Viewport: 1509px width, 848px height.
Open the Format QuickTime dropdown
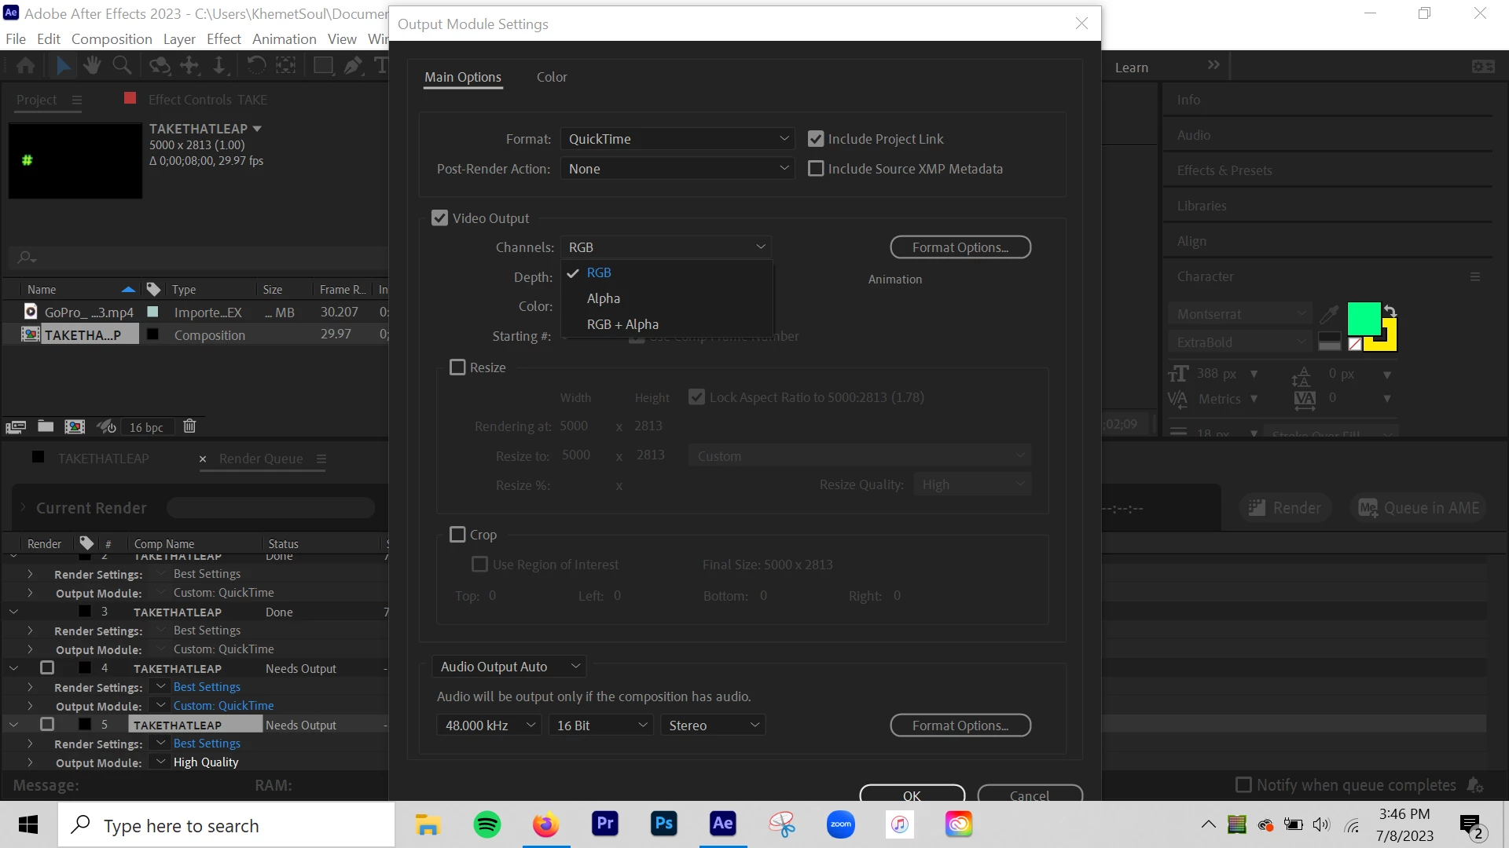pos(677,139)
